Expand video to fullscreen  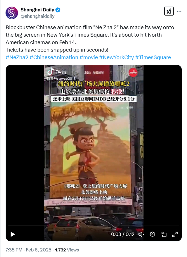click(175, 234)
